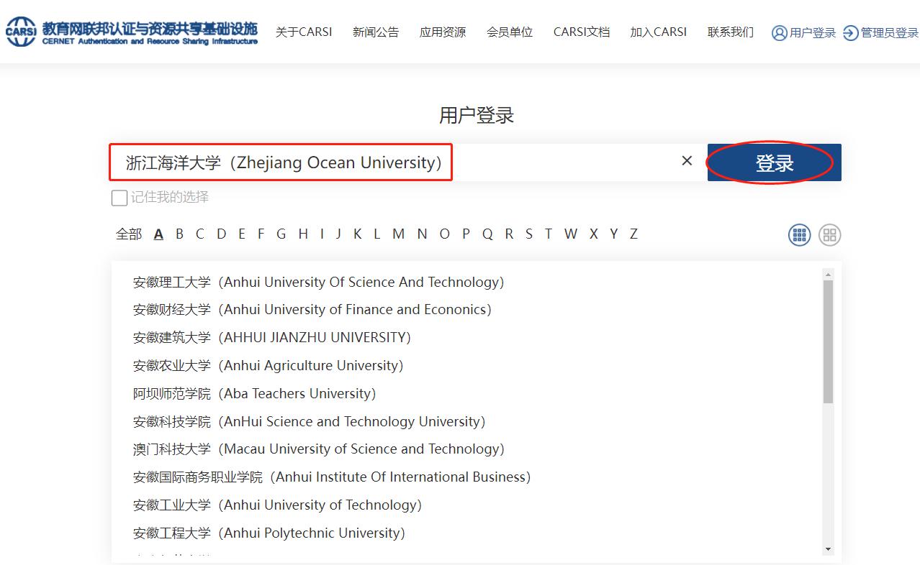
Task: Choose 安徽理工大学 from the list
Action: 318,282
